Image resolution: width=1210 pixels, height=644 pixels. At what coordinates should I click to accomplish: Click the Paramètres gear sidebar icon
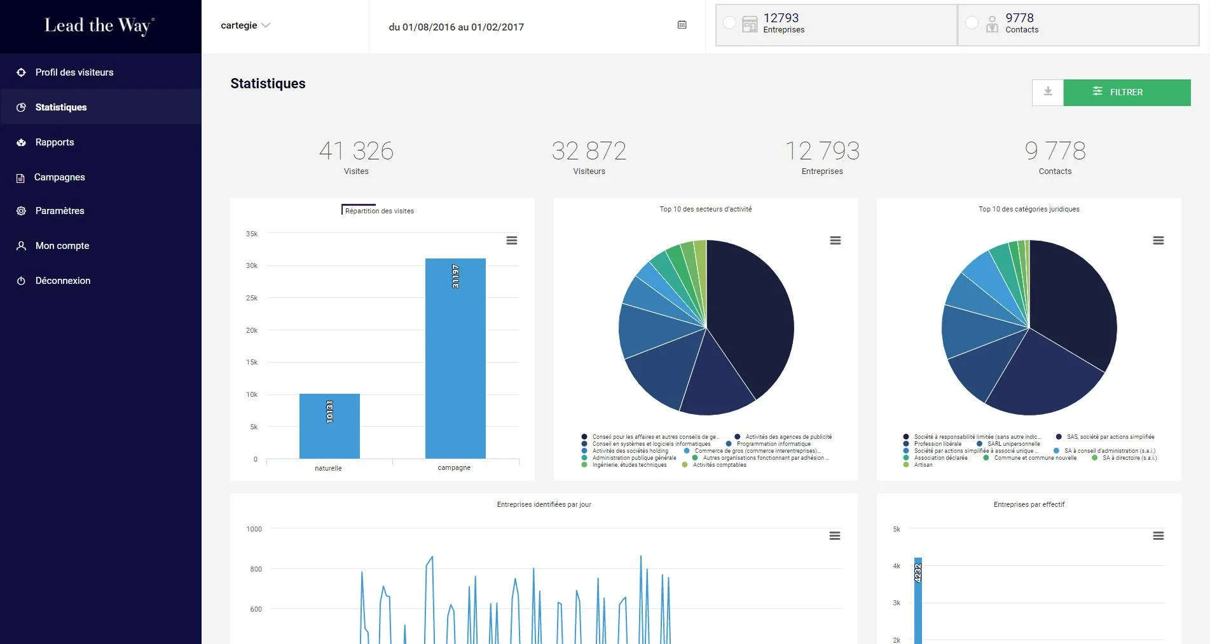(21, 211)
